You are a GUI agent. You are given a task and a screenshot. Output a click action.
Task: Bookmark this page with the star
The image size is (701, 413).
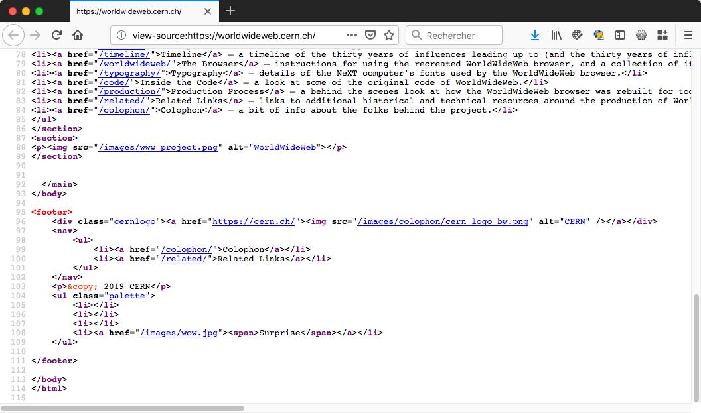point(389,35)
